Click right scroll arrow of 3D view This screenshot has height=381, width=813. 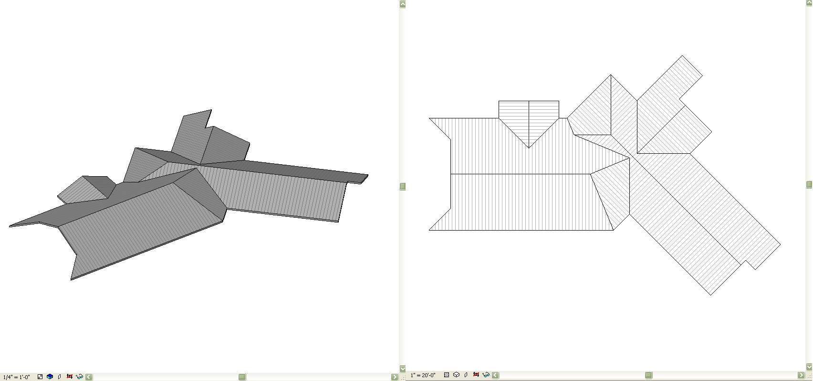pyautogui.click(x=395, y=377)
